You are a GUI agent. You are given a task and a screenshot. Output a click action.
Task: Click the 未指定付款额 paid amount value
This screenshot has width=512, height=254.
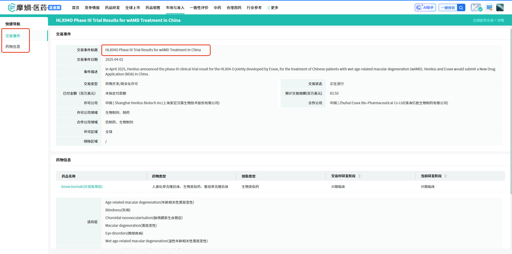coord(116,93)
